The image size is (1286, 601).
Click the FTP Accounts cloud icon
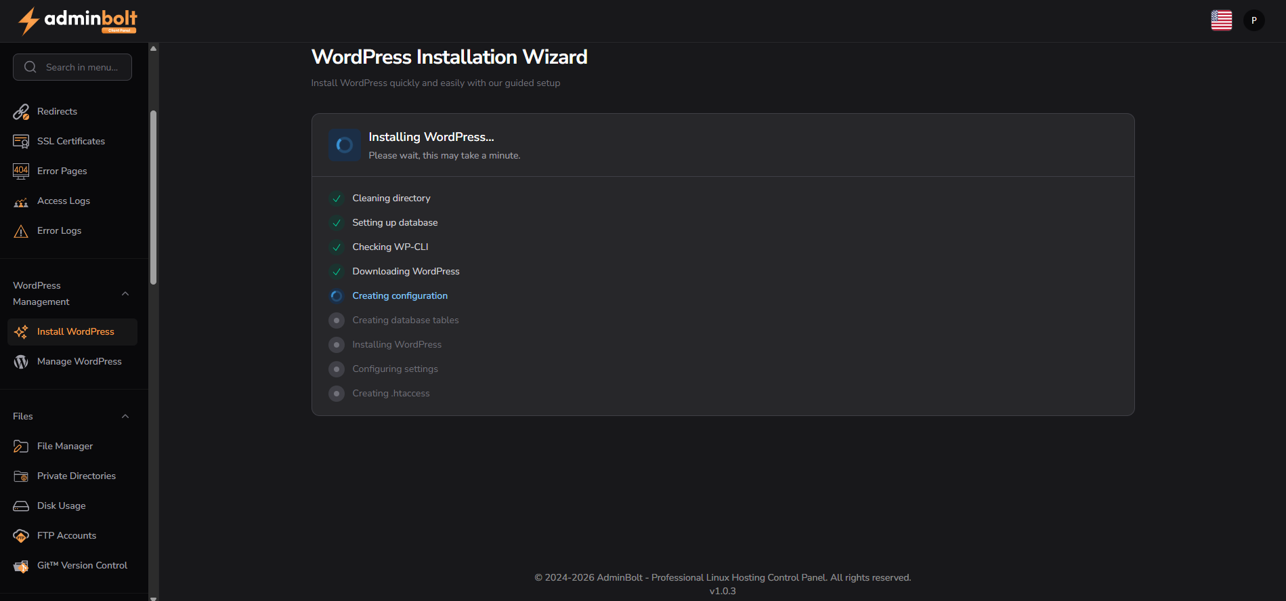coord(21,536)
